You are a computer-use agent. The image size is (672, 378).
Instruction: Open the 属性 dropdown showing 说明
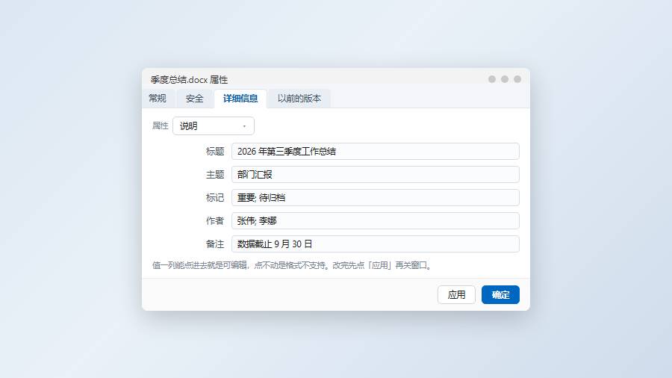[x=214, y=126]
